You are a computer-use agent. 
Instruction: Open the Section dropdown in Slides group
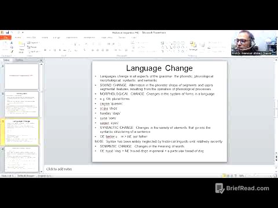pyautogui.click(x=34, y=51)
